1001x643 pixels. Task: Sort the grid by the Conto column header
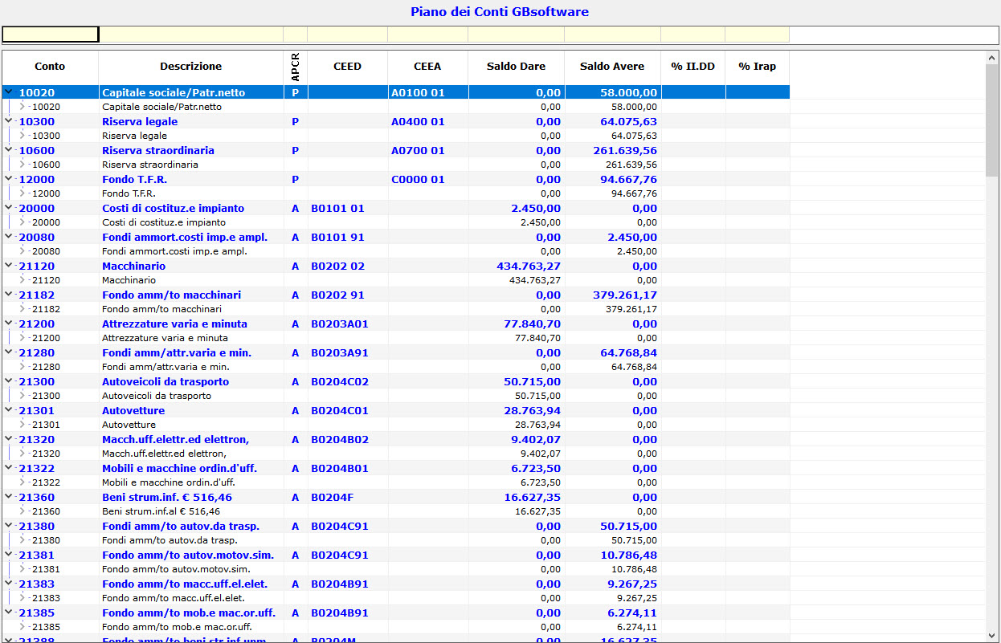point(50,67)
